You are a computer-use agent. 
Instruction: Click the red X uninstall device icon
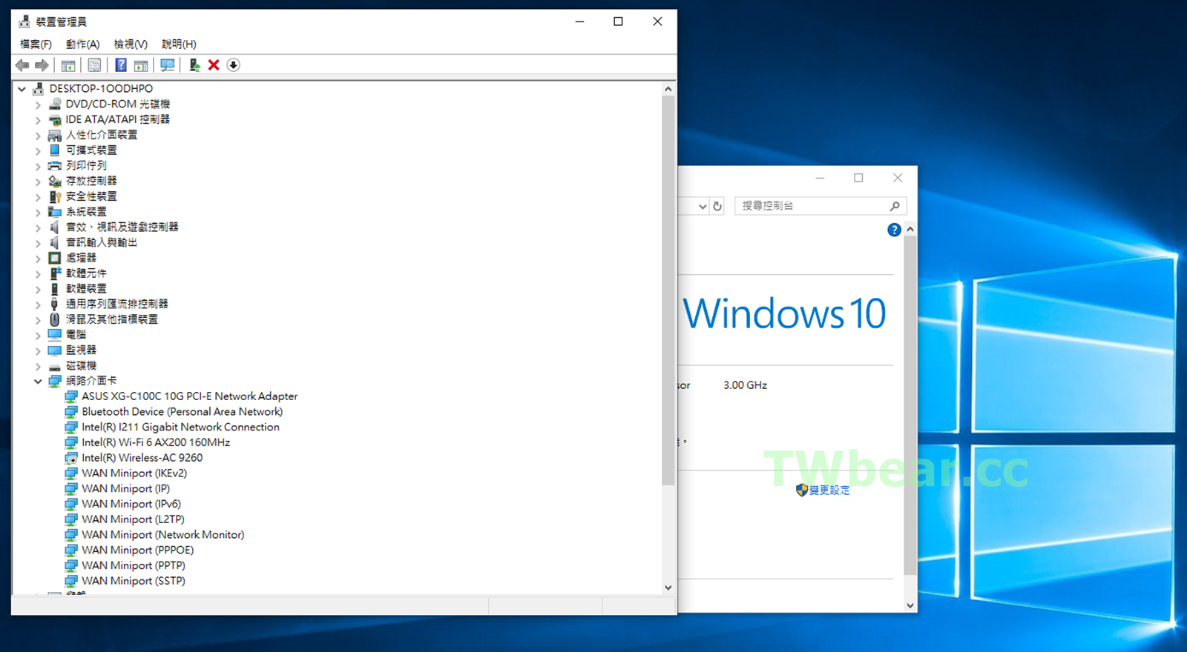(x=214, y=65)
